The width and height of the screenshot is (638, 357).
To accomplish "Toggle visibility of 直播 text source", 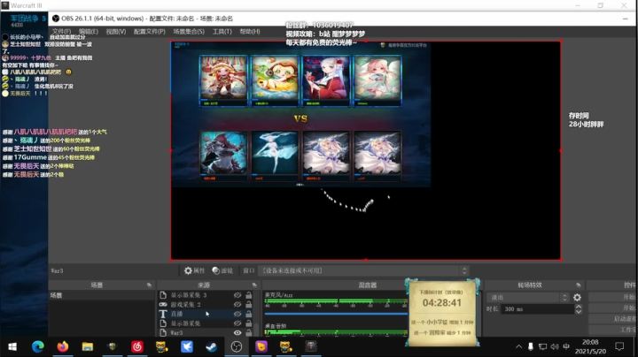I will pyautogui.click(x=237, y=314).
